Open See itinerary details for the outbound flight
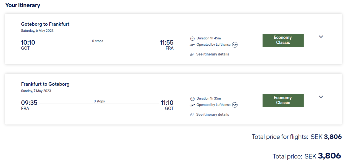Image resolution: width=347 pixels, height=161 pixels. pos(212,54)
